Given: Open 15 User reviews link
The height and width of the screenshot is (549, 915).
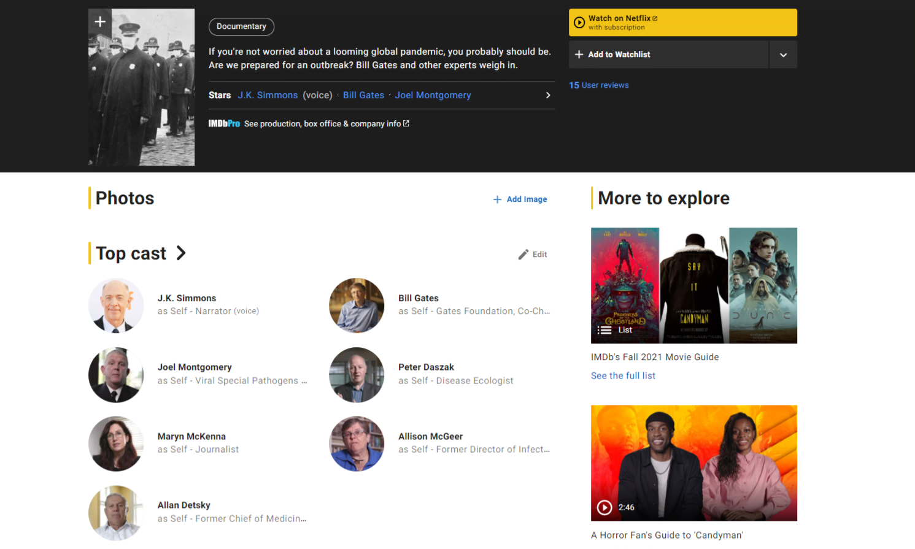Looking at the screenshot, I should coord(599,85).
